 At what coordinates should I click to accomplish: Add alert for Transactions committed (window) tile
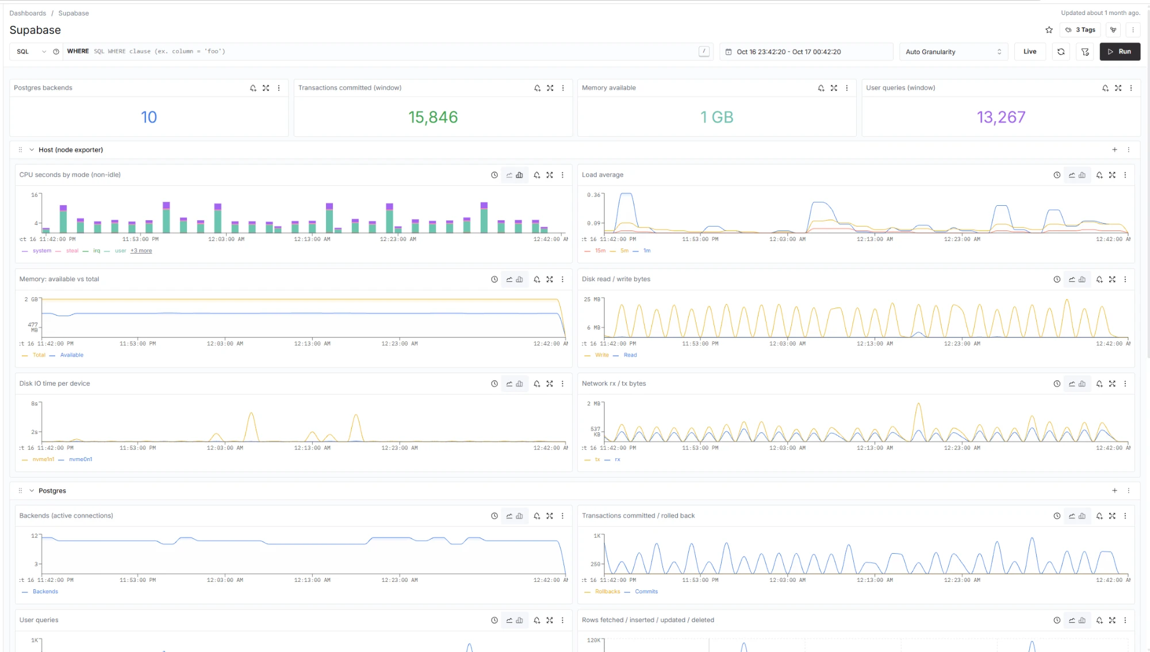[537, 88]
